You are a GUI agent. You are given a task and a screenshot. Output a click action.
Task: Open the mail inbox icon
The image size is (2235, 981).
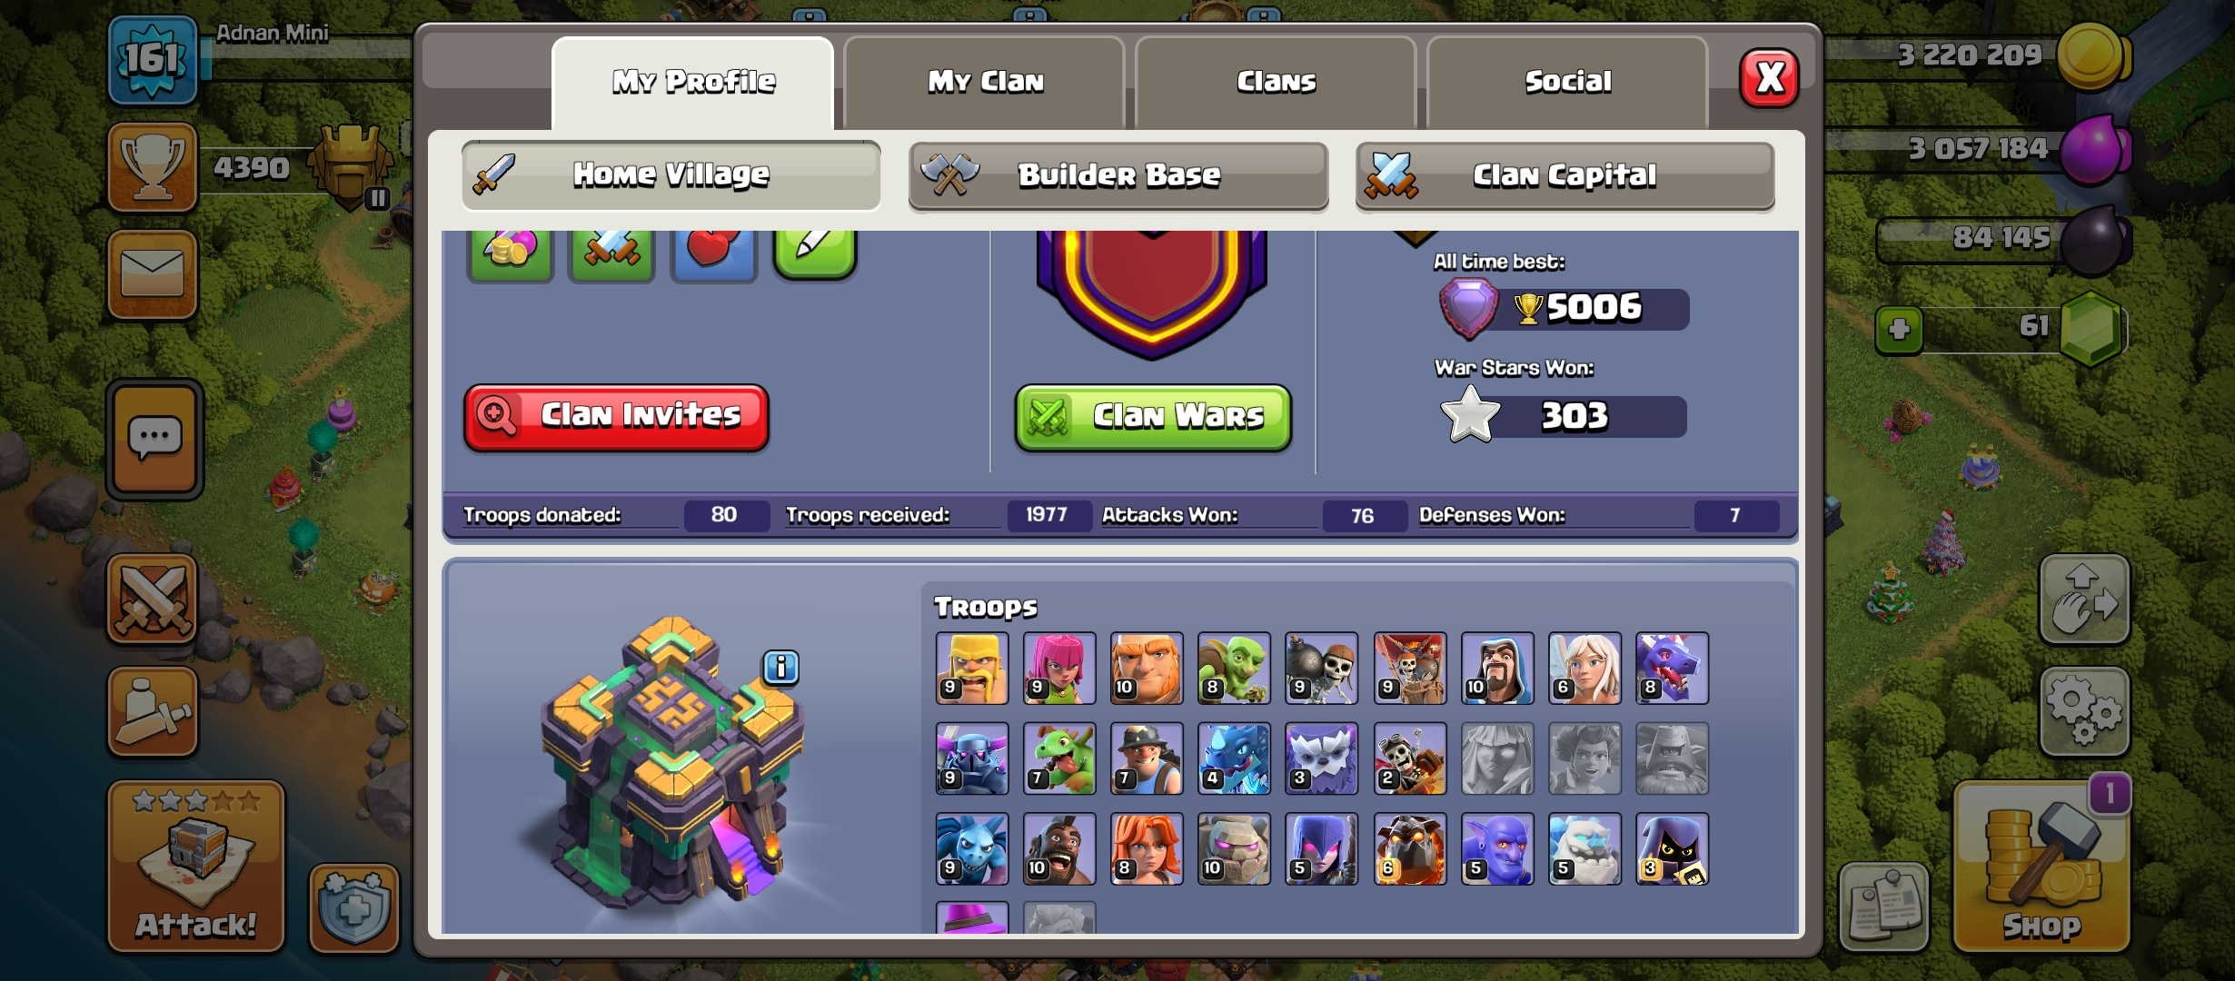[x=153, y=274]
